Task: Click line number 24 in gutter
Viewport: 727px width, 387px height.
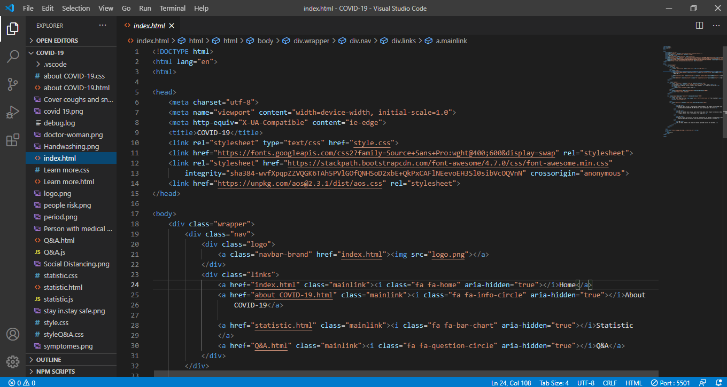Action: point(135,285)
